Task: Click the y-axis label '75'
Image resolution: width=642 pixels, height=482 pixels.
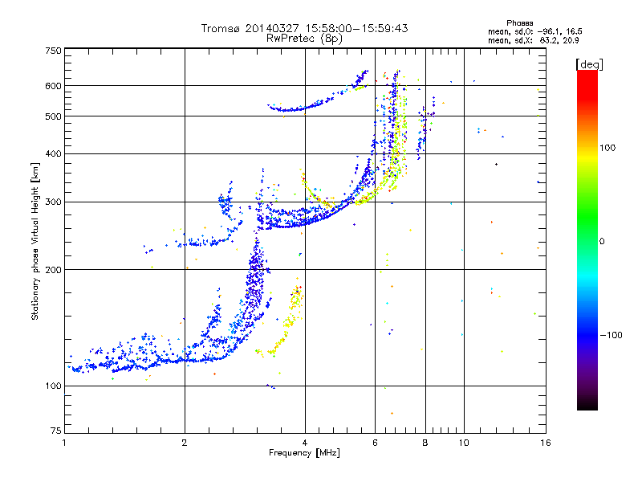Action: point(56,431)
